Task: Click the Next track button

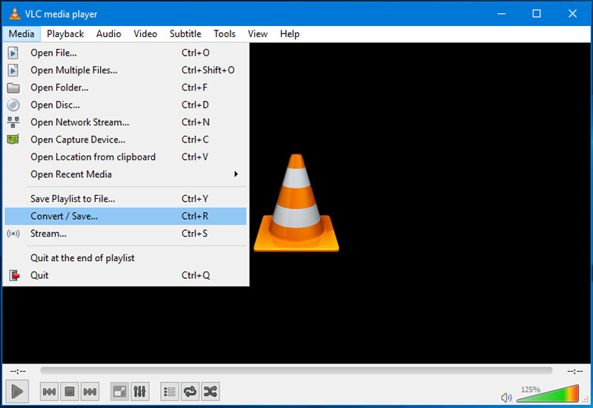Action: 90,391
